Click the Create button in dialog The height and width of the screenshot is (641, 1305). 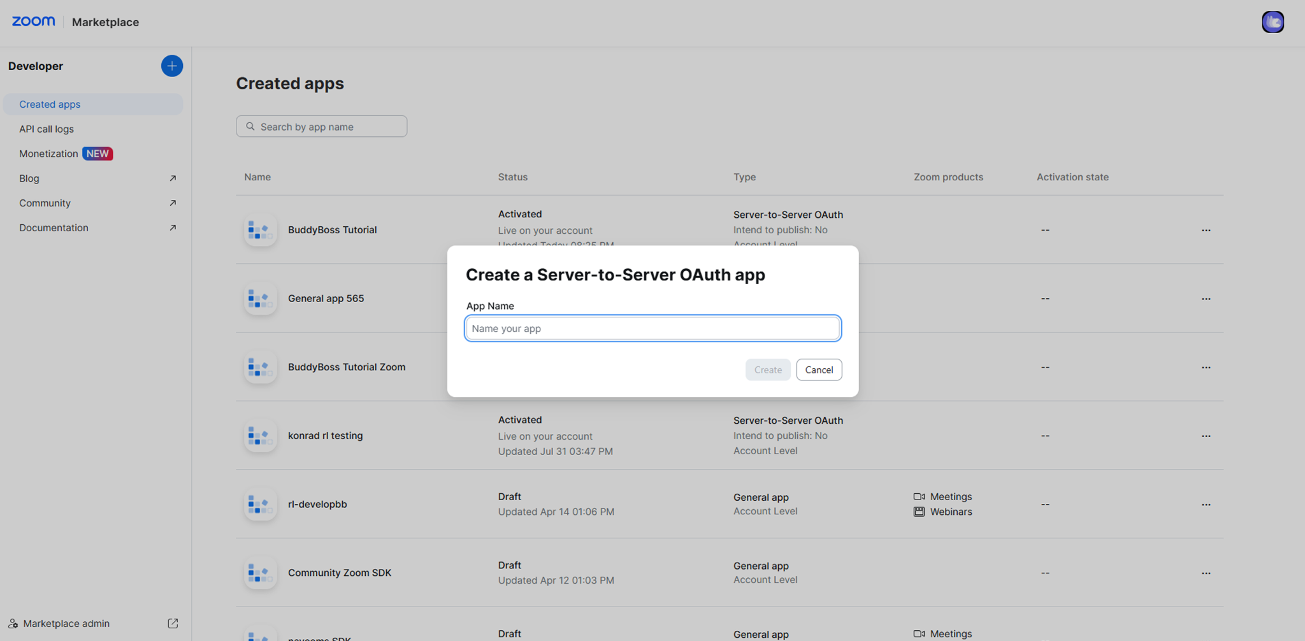click(x=768, y=370)
